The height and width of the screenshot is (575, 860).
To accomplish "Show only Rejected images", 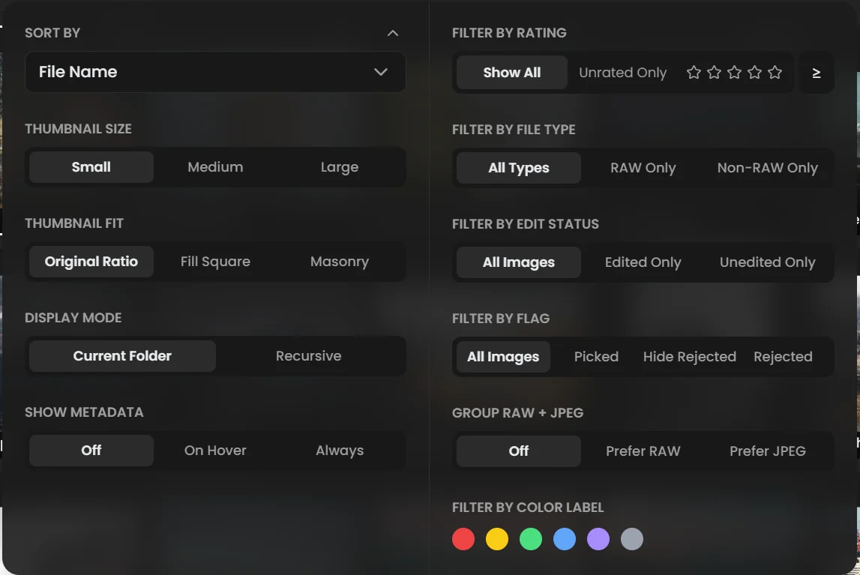I will pyautogui.click(x=784, y=356).
